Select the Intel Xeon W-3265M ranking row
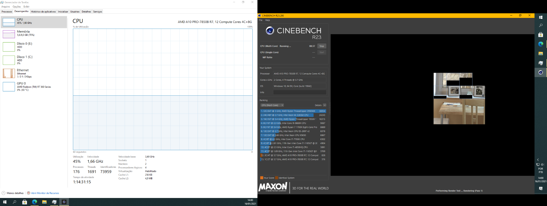 293,115
